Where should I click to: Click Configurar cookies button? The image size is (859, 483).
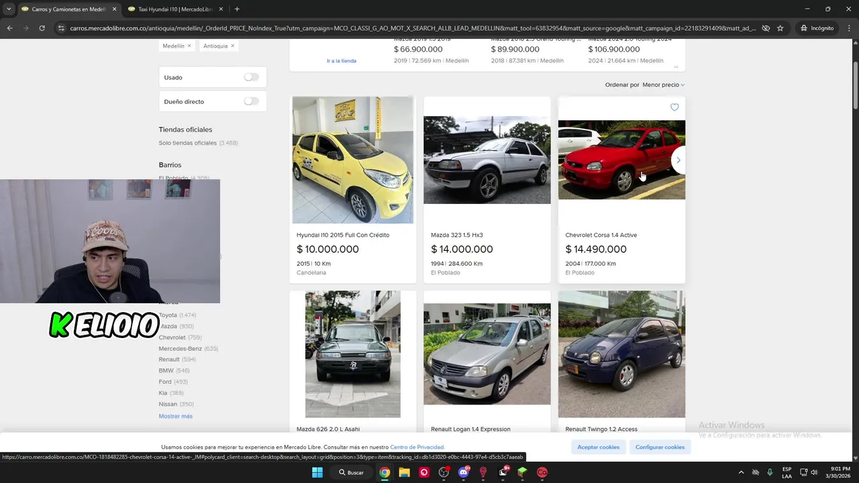(660, 447)
